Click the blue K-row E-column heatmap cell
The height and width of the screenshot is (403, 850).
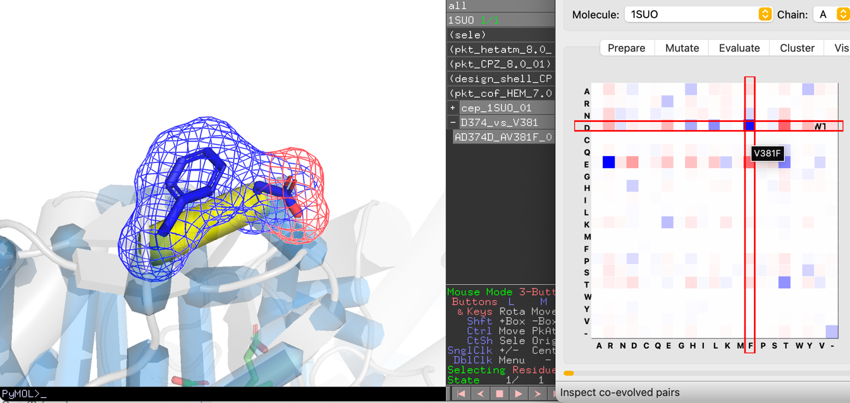[667, 222]
